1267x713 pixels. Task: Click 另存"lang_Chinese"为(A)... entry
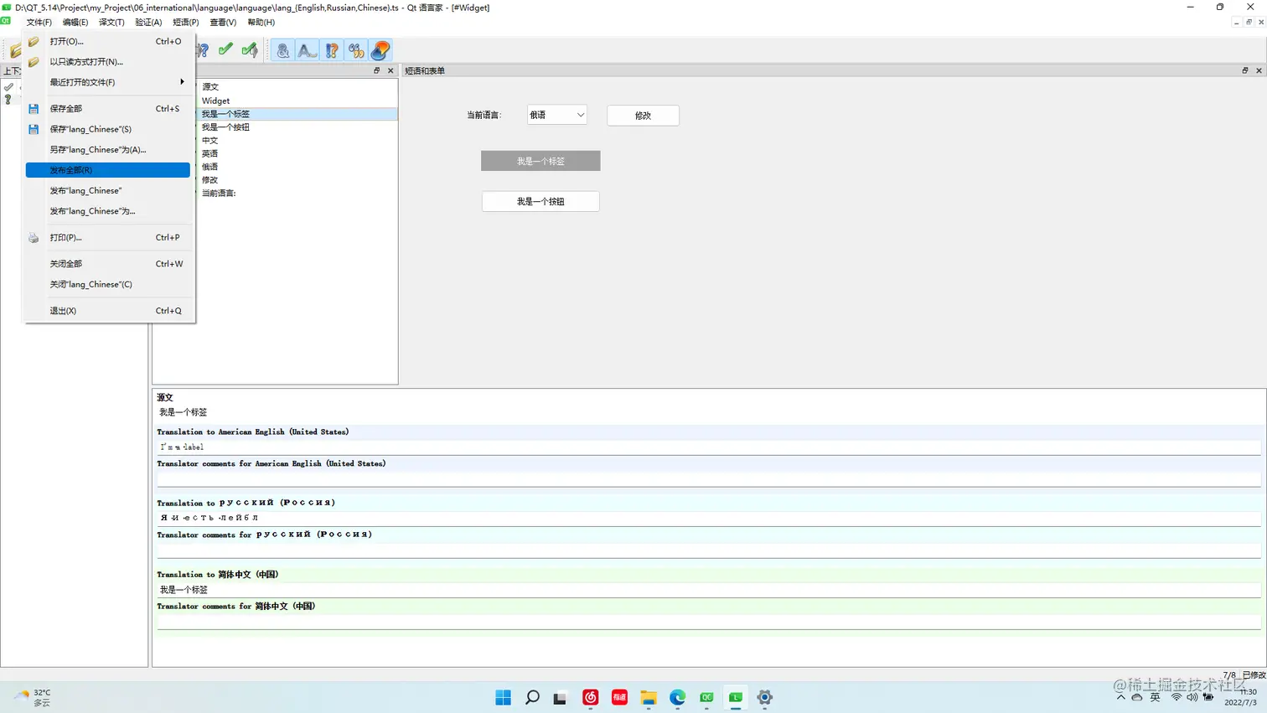108,149
